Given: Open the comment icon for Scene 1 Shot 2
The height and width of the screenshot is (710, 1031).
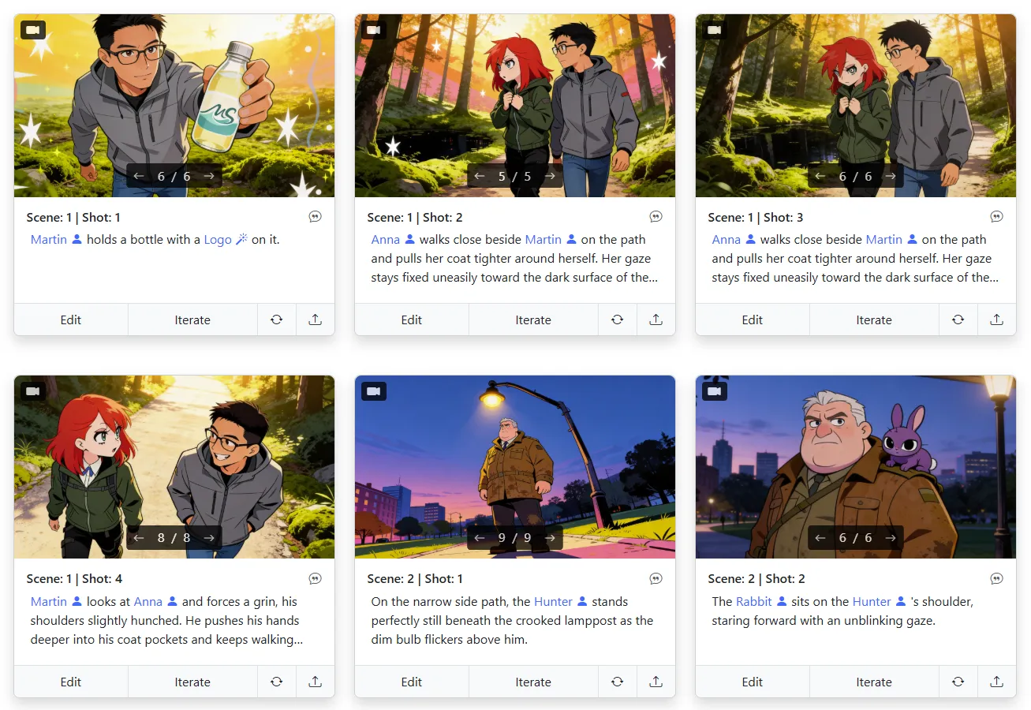Looking at the screenshot, I should tap(656, 217).
